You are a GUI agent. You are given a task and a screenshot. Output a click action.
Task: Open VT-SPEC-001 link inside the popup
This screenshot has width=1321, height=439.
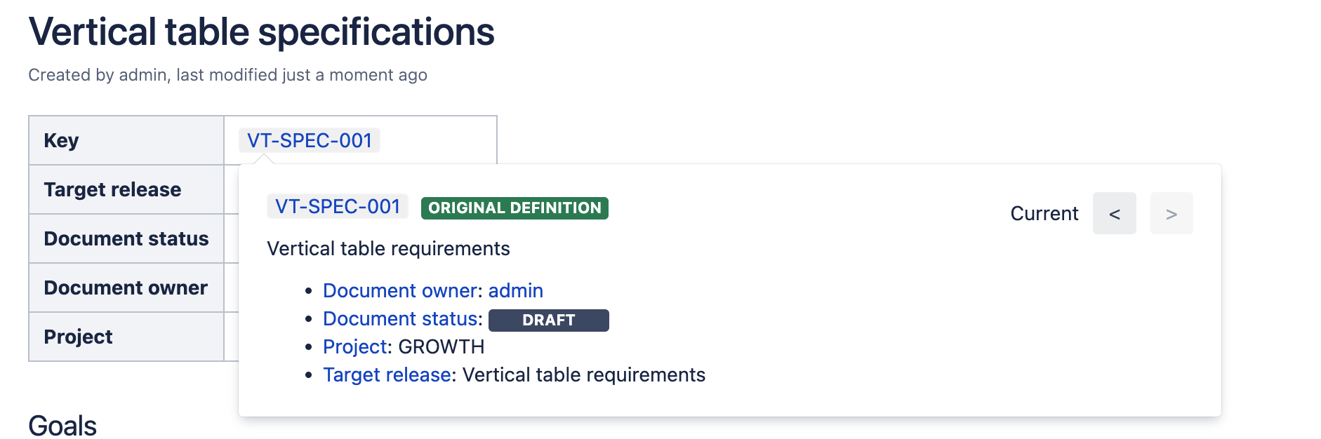click(x=337, y=207)
